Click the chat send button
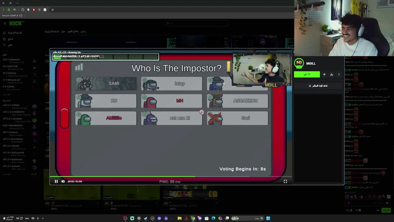This screenshot has width=394, height=222. point(386,210)
